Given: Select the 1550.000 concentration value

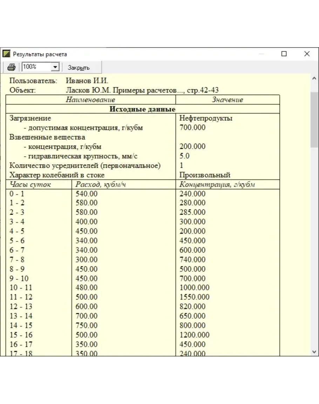Looking at the screenshot, I should pos(194,297).
